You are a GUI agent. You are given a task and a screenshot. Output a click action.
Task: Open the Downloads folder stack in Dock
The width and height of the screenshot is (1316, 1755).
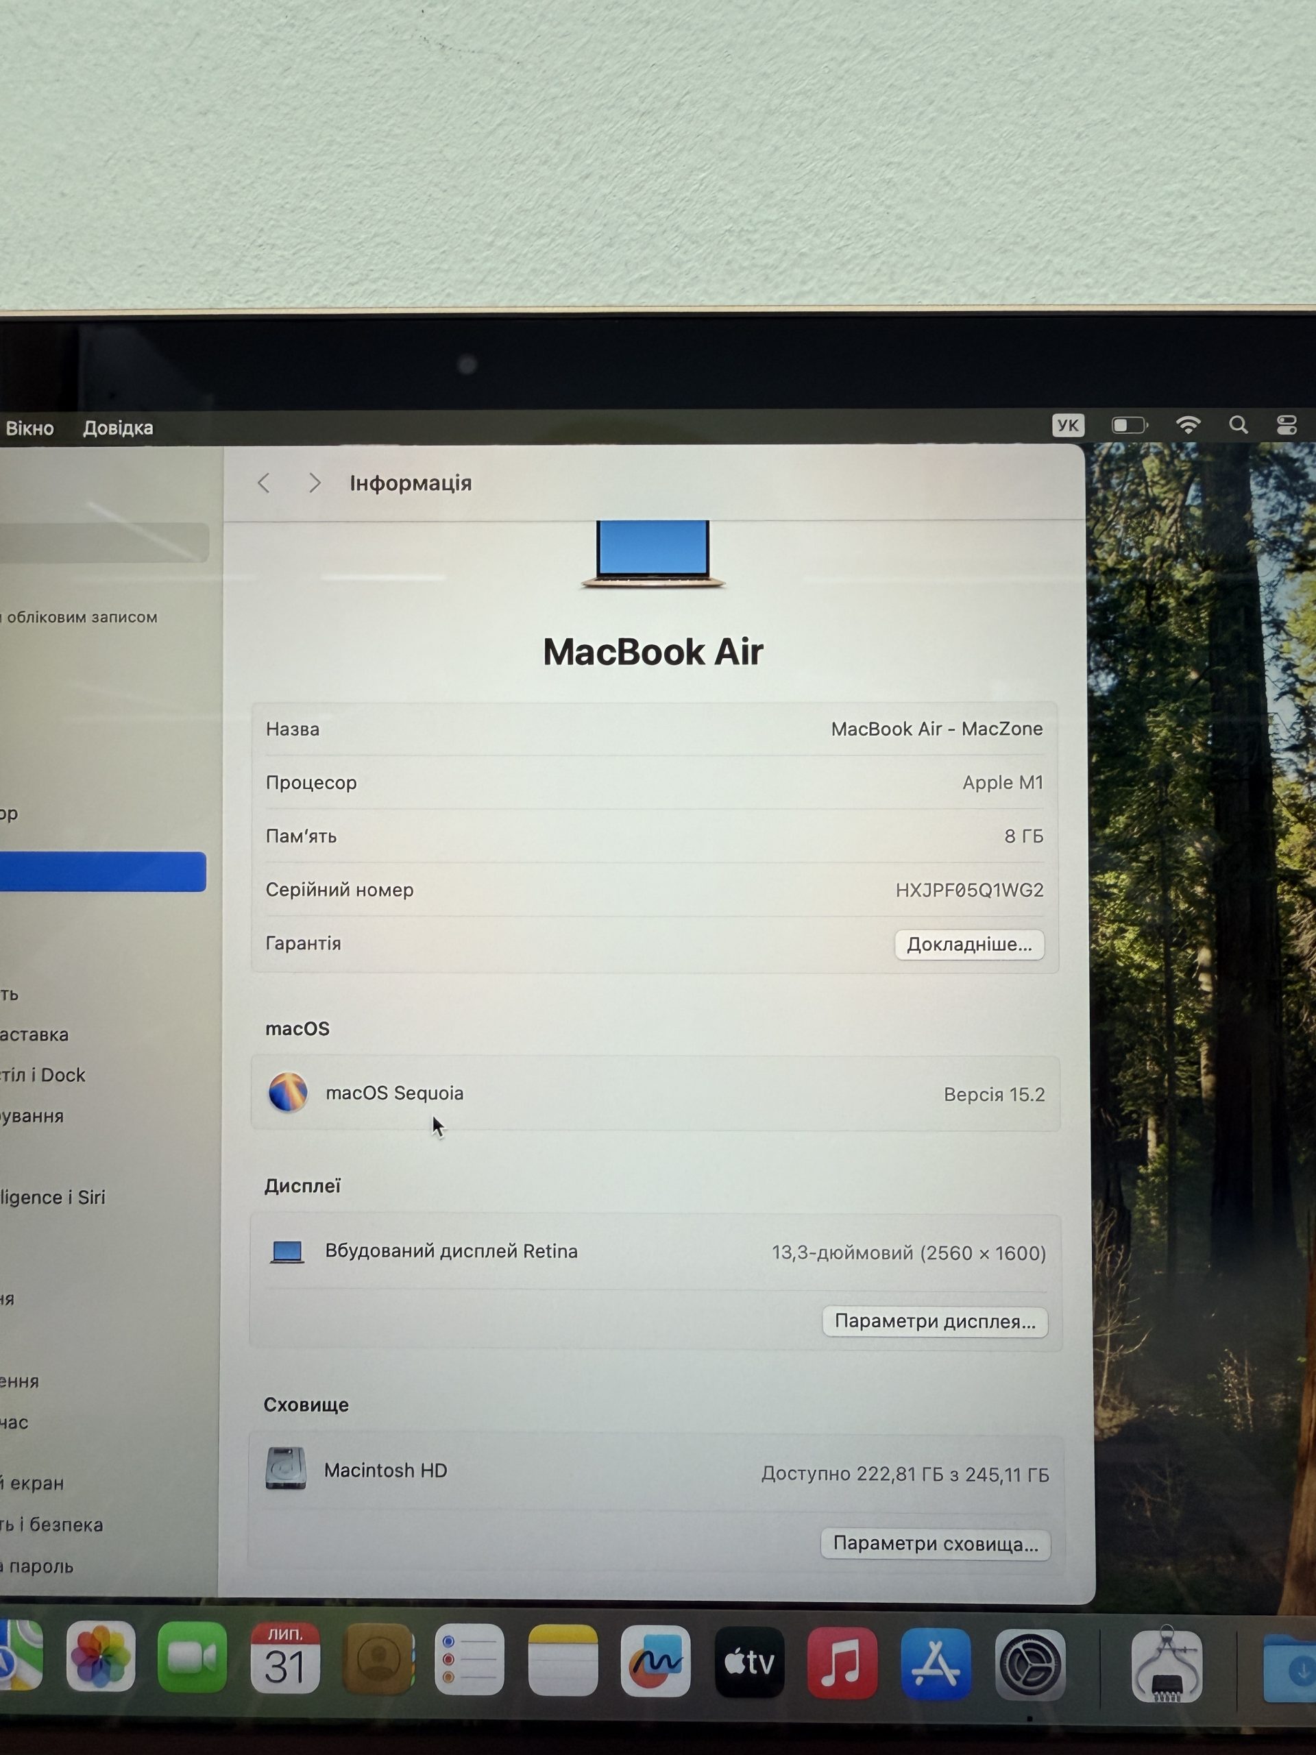click(1290, 1667)
